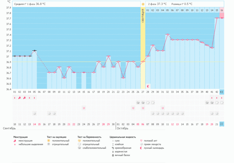234x163 pixels.
Task: Click the weakly positive pregnancy test legend icon
Action: click(x=79, y=148)
